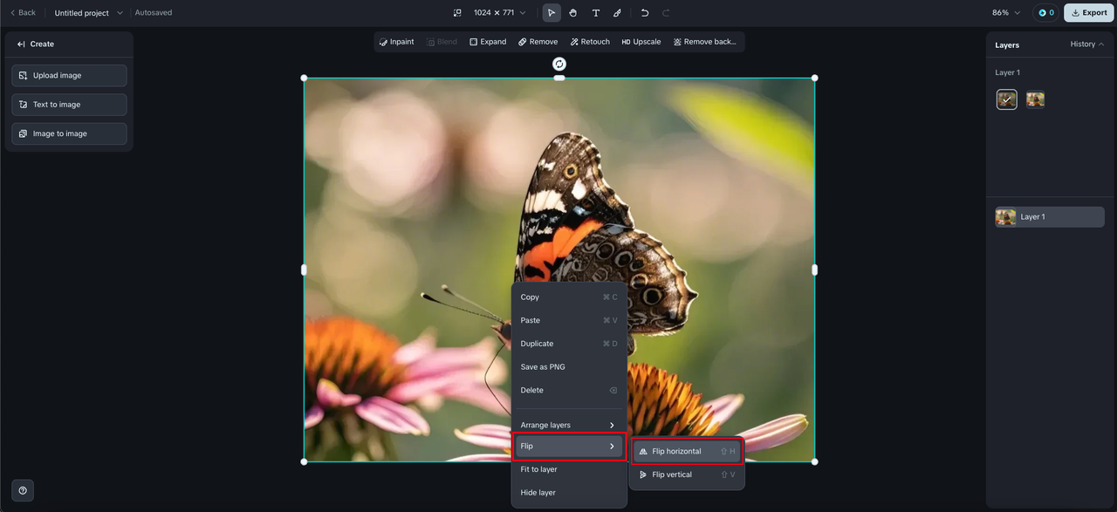This screenshot has width=1117, height=512.
Task: Undo the last action
Action: click(x=645, y=13)
